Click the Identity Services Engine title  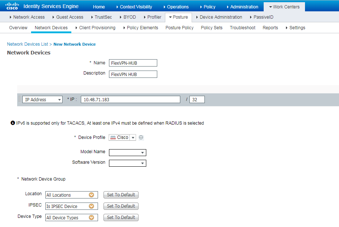(x=51, y=6)
